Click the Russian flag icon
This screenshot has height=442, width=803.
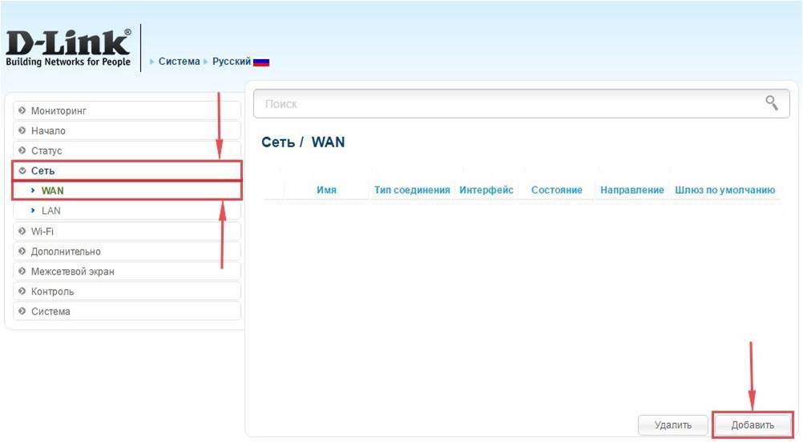pos(261,62)
